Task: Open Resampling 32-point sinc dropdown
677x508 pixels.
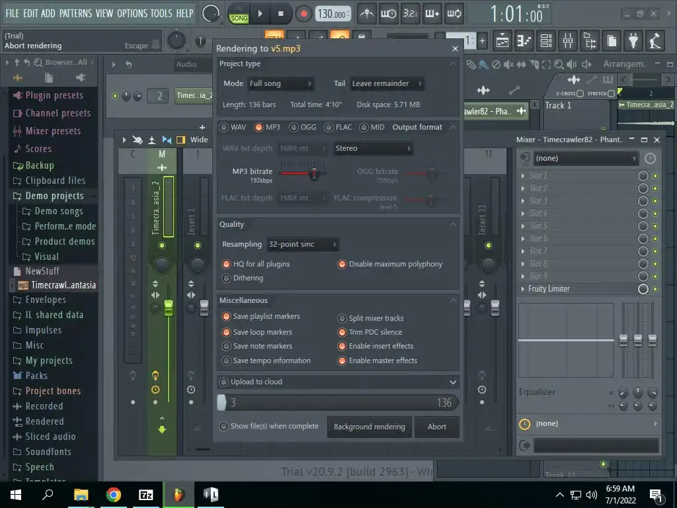Action: point(303,244)
